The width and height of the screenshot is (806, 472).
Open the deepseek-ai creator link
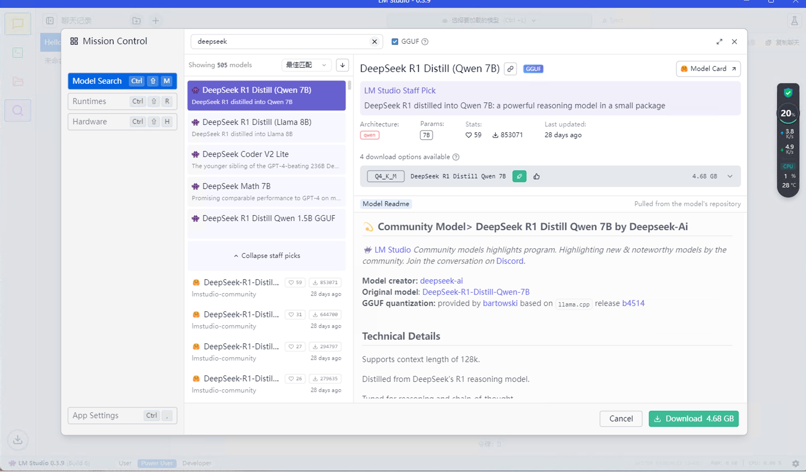coord(441,281)
